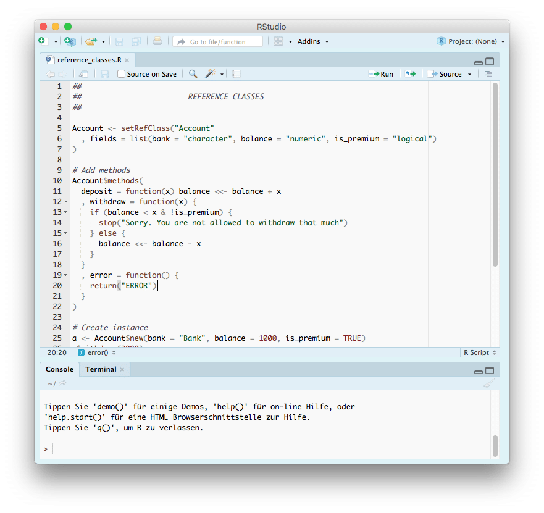Screen dimensions: 544x513
Task: Click the 1000 value on line 25
Action: point(268,338)
